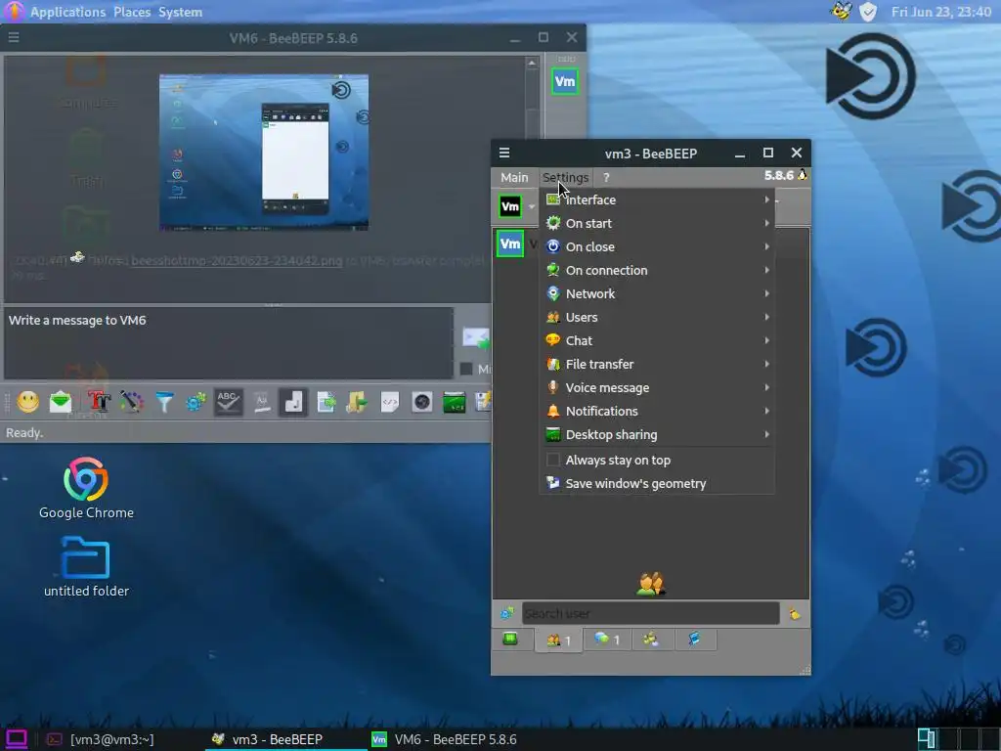Image resolution: width=1001 pixels, height=751 pixels.
Task: Open the Places menu in top panel
Action: click(x=132, y=12)
